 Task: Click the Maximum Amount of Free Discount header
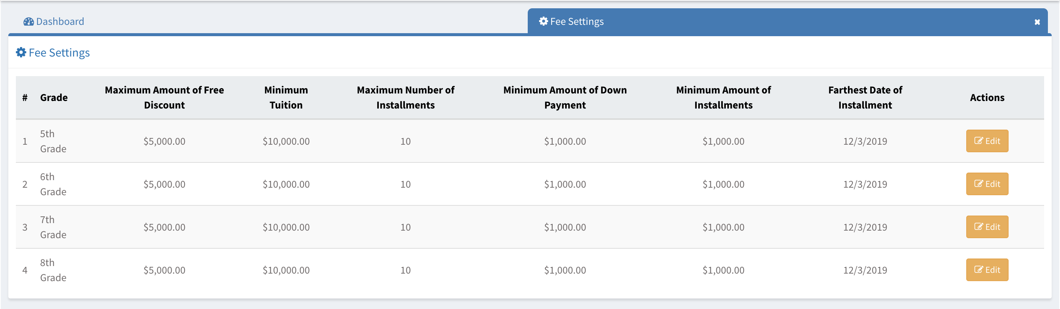[164, 98]
